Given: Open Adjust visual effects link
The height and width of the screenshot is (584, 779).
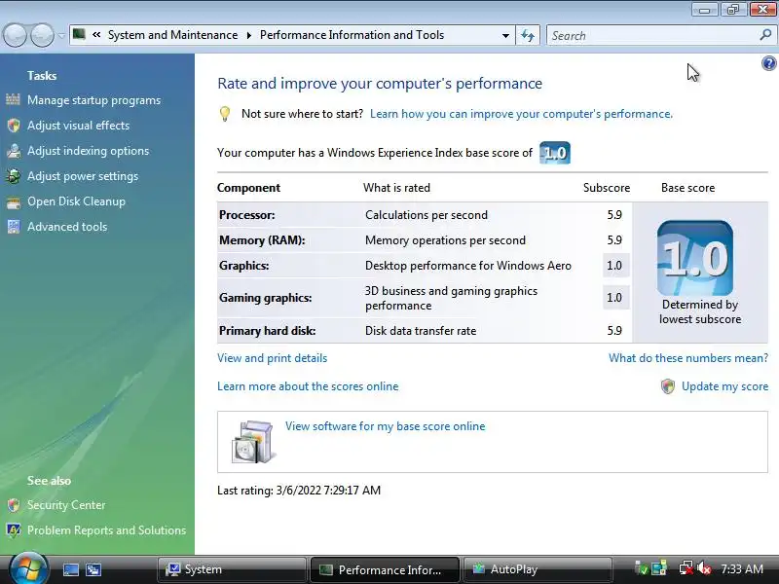Looking at the screenshot, I should (x=79, y=126).
